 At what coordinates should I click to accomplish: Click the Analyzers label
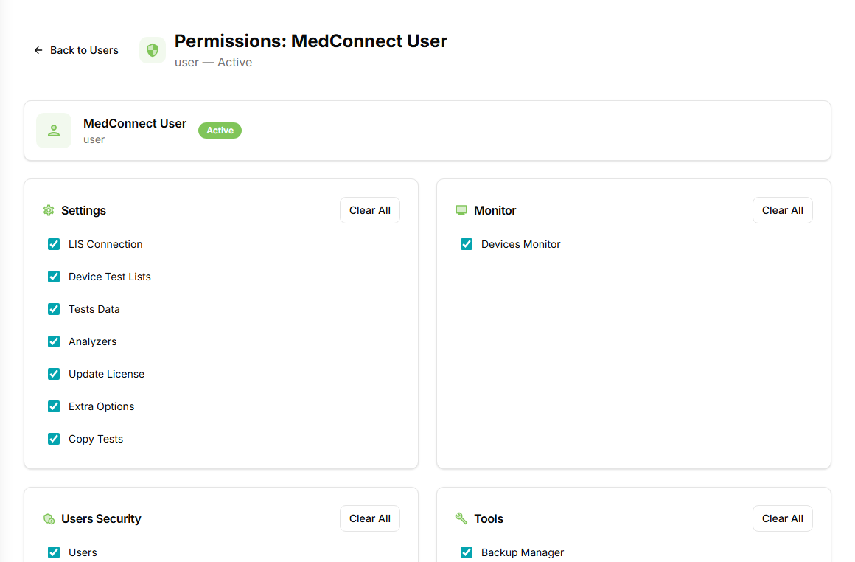click(92, 341)
